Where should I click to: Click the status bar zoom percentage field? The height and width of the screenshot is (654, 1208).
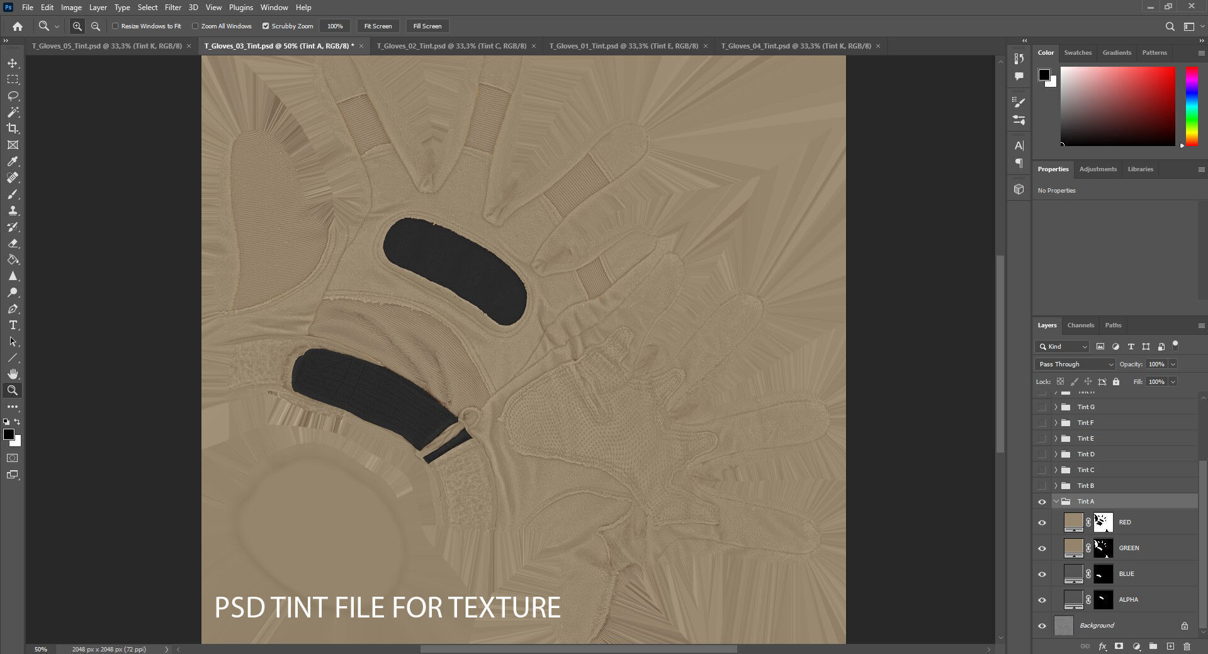(x=41, y=649)
